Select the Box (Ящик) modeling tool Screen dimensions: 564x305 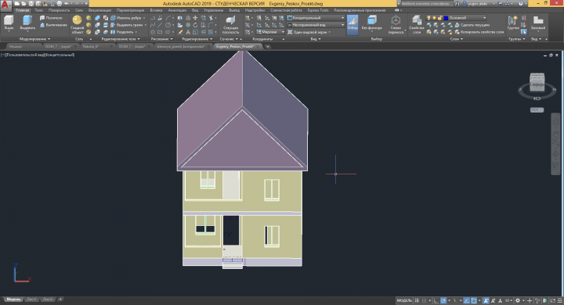tap(9, 22)
